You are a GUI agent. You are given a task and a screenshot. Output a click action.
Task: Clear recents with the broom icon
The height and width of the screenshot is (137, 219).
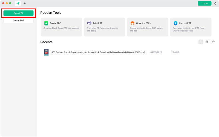coord(213,42)
